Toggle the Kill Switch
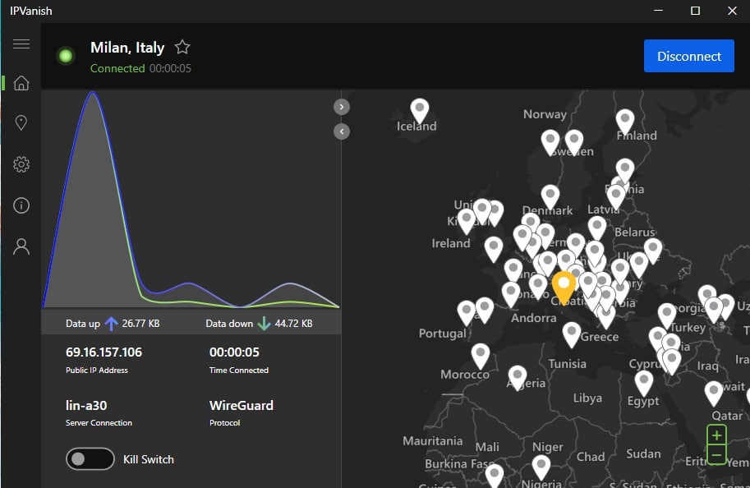Screen dimensions: 750x488 [90, 458]
